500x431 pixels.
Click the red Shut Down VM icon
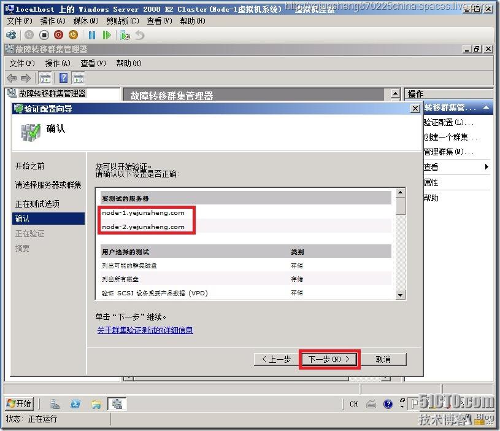tap(59, 35)
